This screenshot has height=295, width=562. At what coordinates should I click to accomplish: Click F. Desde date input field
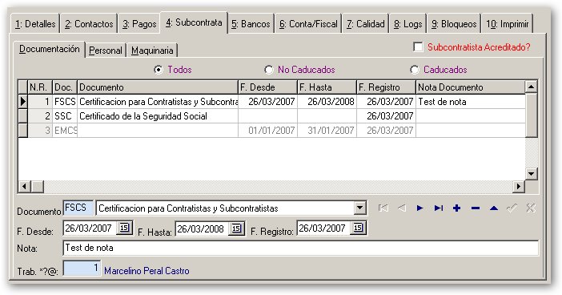[90, 228]
